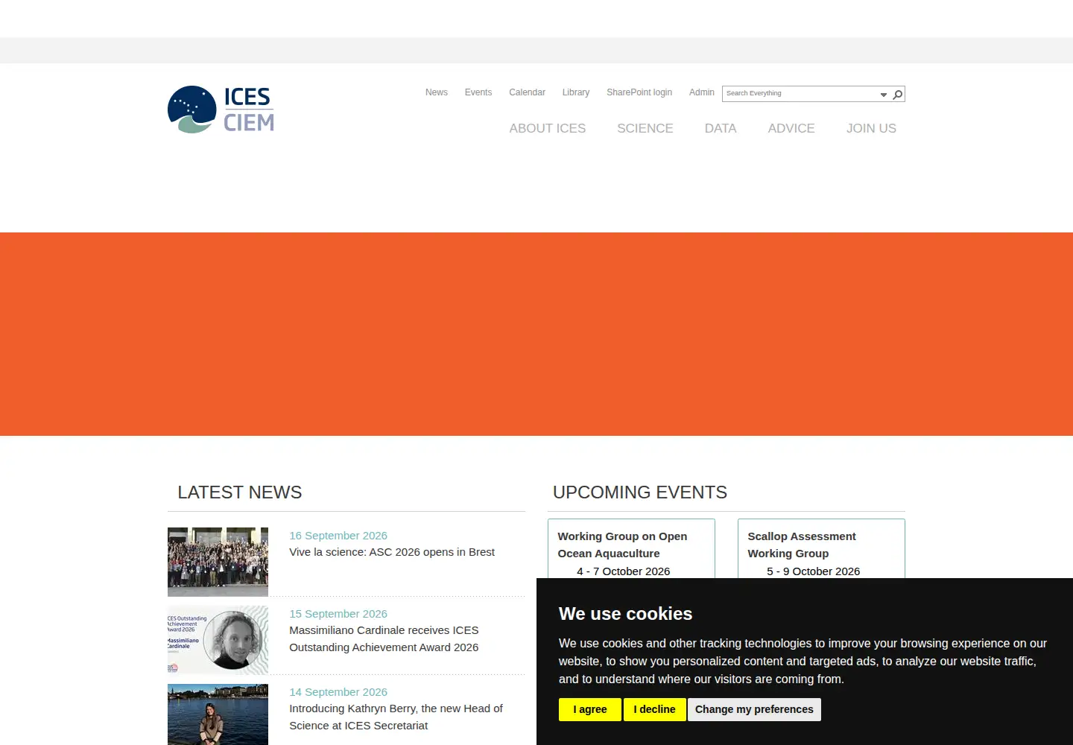
Task: Open the Kathryn Berry photo thumbnail
Action: tap(218, 714)
